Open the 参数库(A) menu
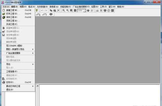The width and height of the screenshot is (162, 106). coord(54,7)
